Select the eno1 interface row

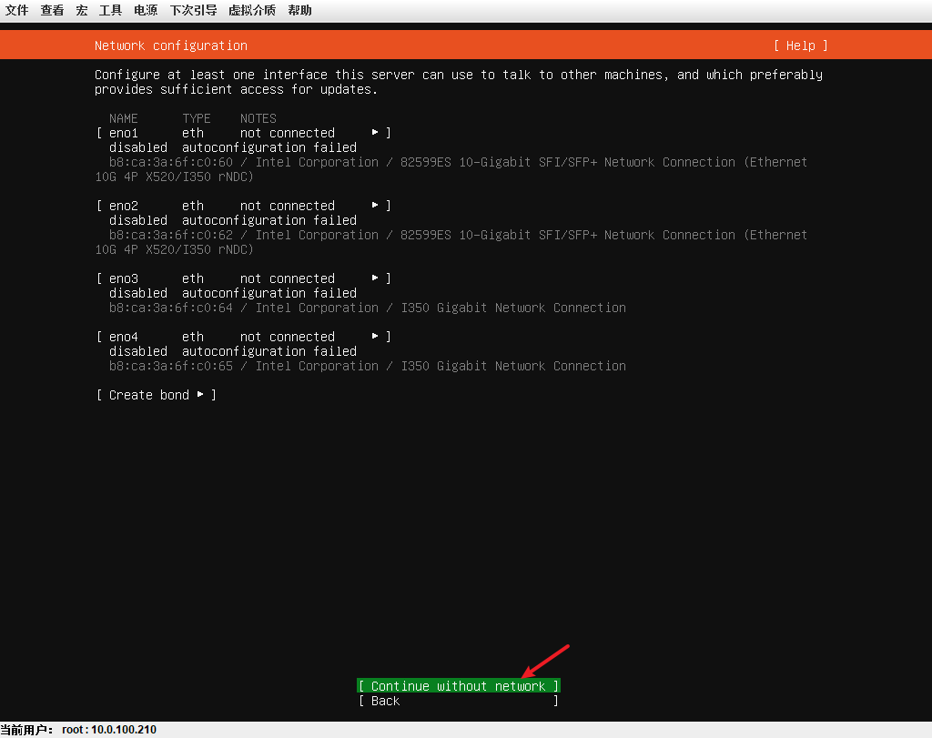click(x=244, y=133)
